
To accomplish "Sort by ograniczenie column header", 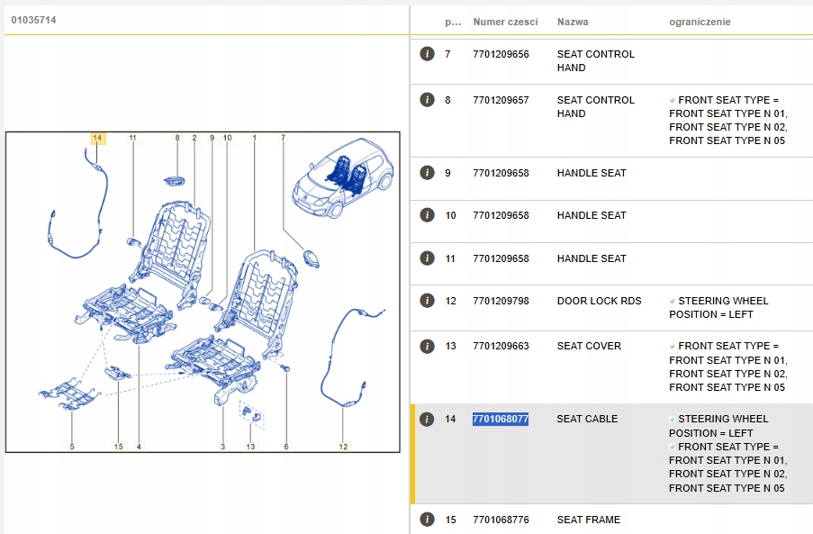I will [x=700, y=22].
